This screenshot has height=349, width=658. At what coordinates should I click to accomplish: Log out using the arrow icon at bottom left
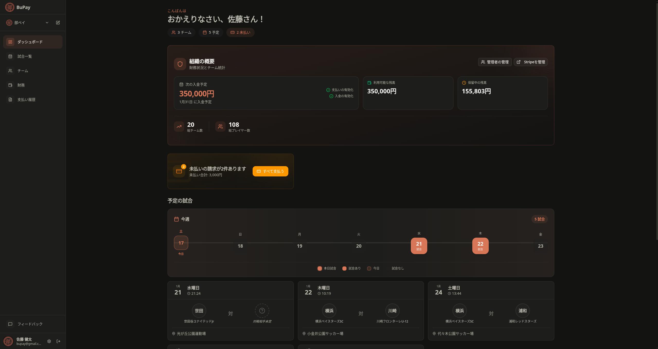58,341
